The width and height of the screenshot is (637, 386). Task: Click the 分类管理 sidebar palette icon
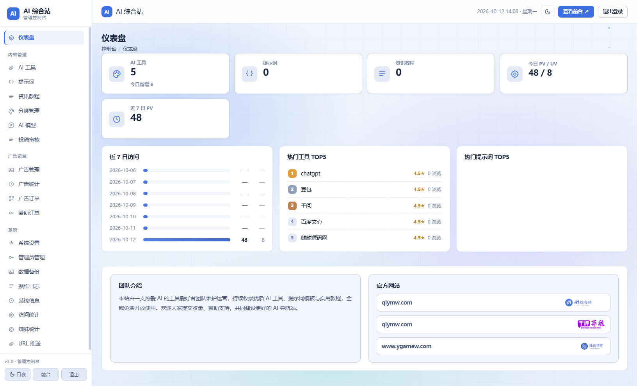pos(11,111)
